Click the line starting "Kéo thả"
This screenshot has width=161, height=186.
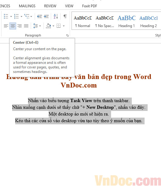(x=79, y=121)
